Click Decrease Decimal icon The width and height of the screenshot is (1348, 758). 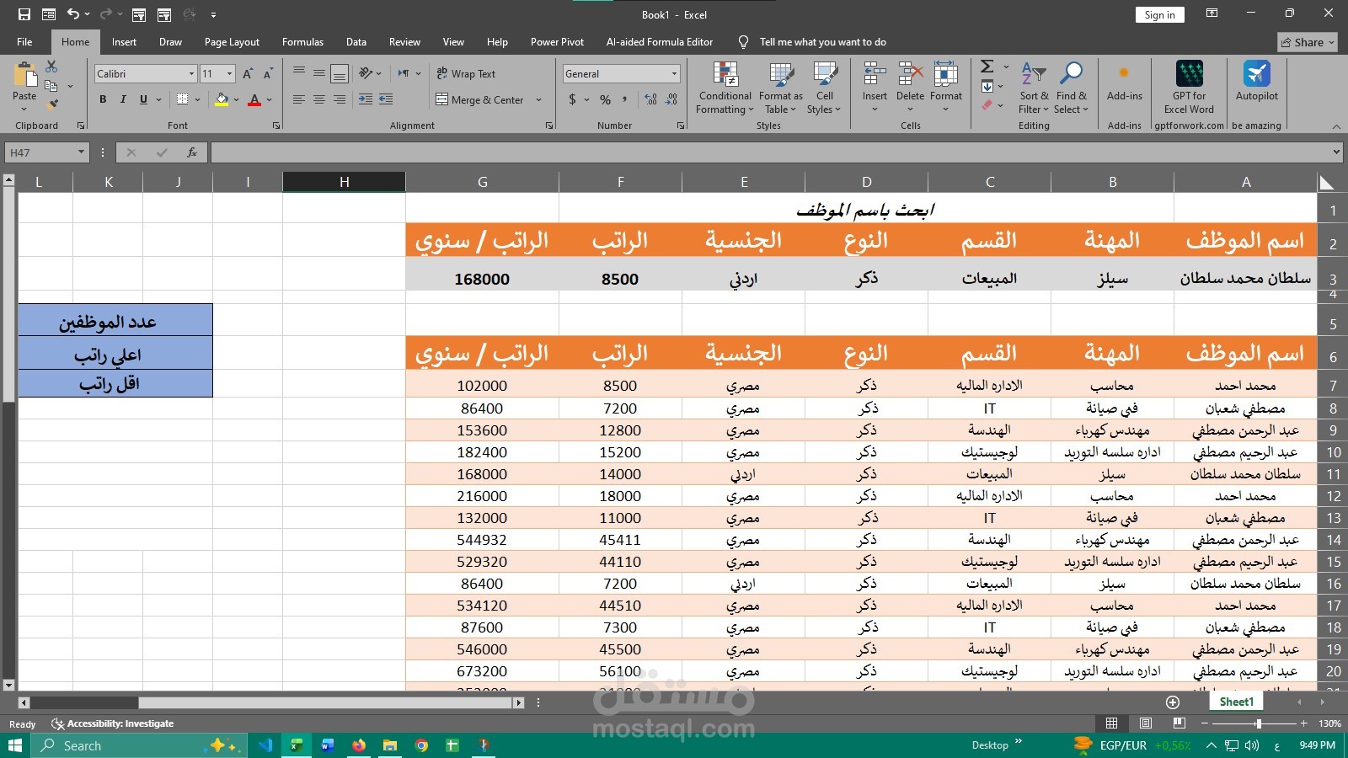pos(671,99)
